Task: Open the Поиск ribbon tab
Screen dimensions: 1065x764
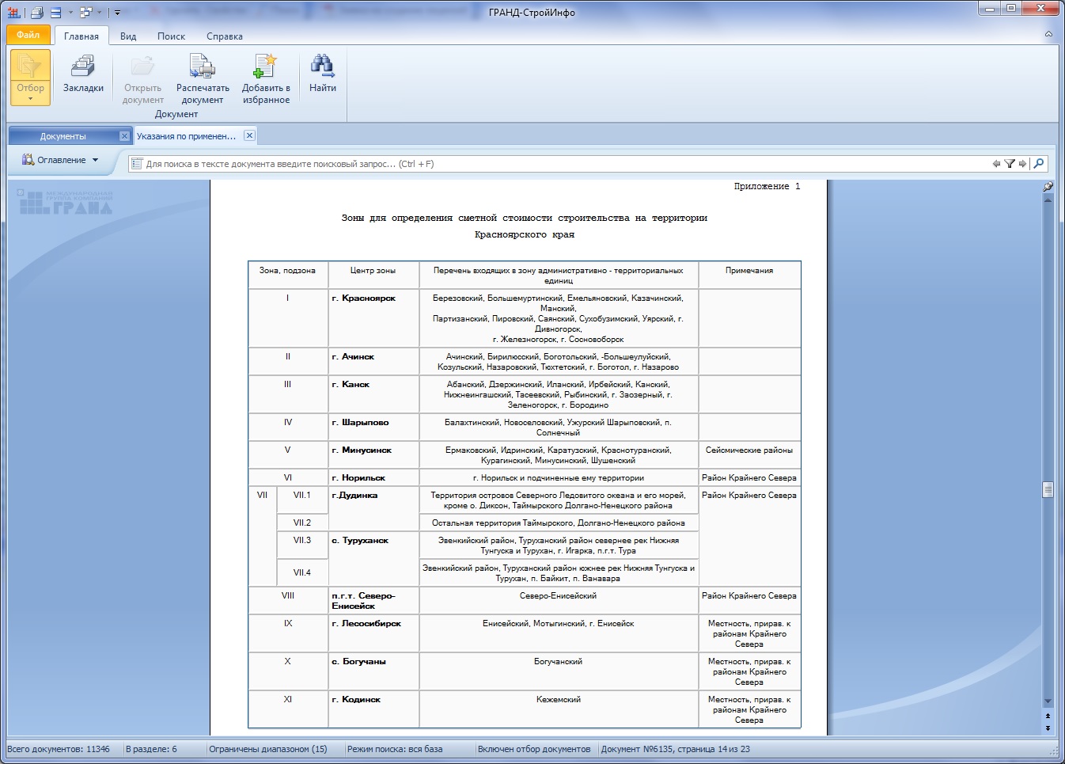Action: coord(171,36)
